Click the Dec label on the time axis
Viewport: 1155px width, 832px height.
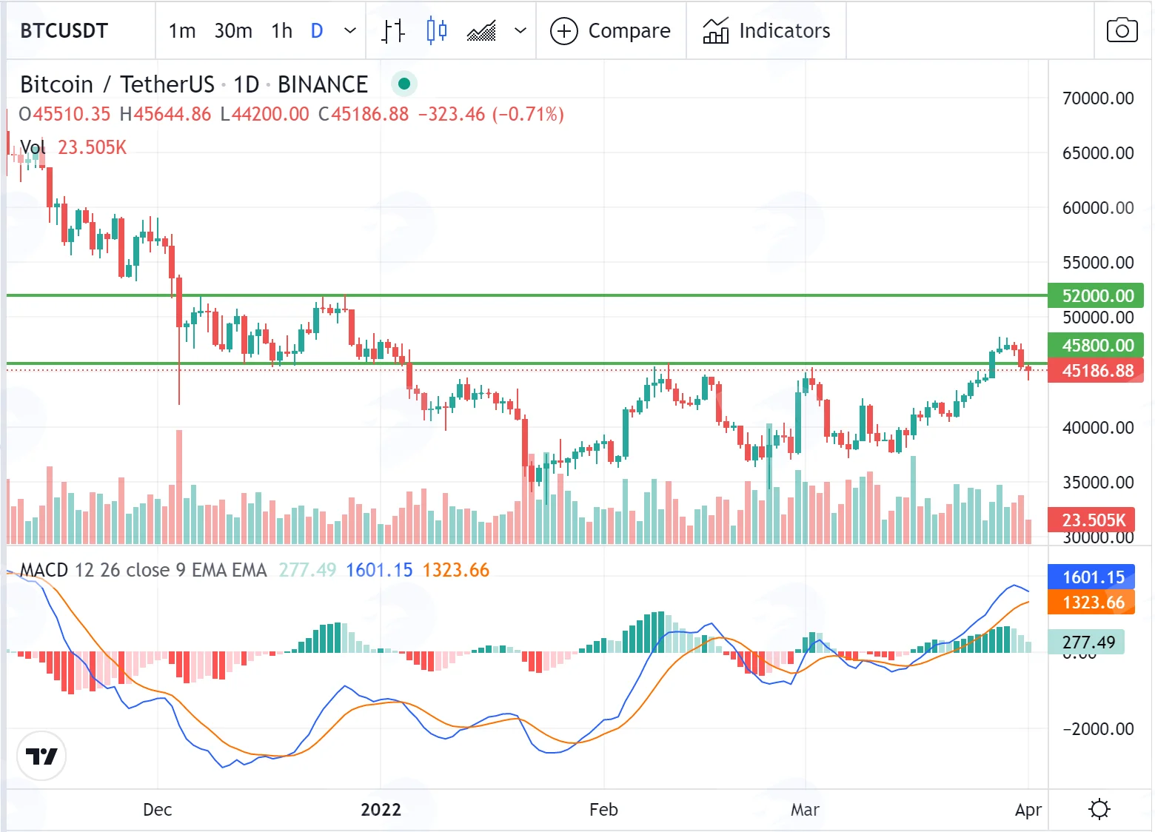click(x=157, y=809)
